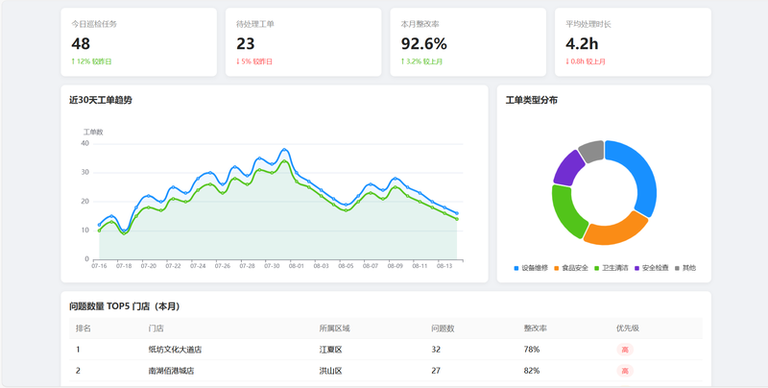Select the 纸坊文化大道店 table row

[386, 350]
